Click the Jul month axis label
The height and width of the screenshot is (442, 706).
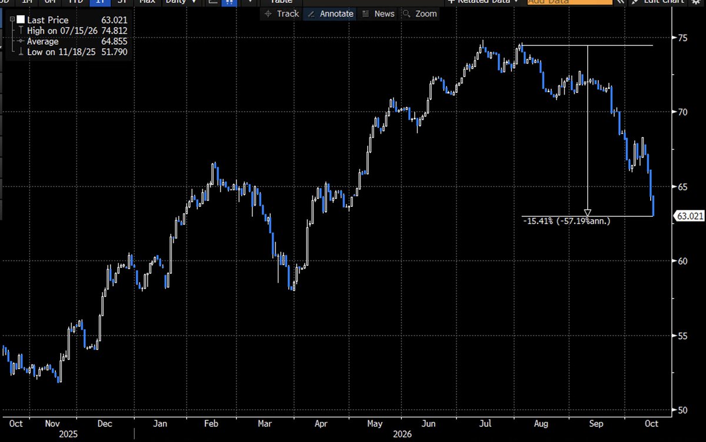tap(485, 423)
